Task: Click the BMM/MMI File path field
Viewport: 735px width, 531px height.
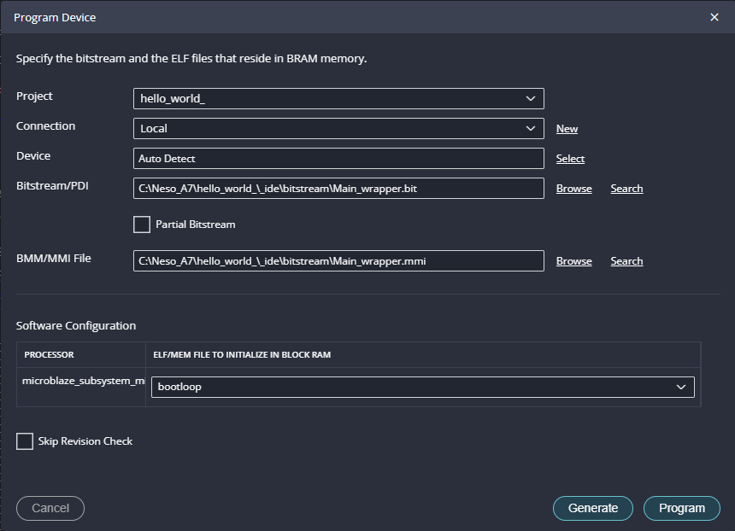Action: 338,261
